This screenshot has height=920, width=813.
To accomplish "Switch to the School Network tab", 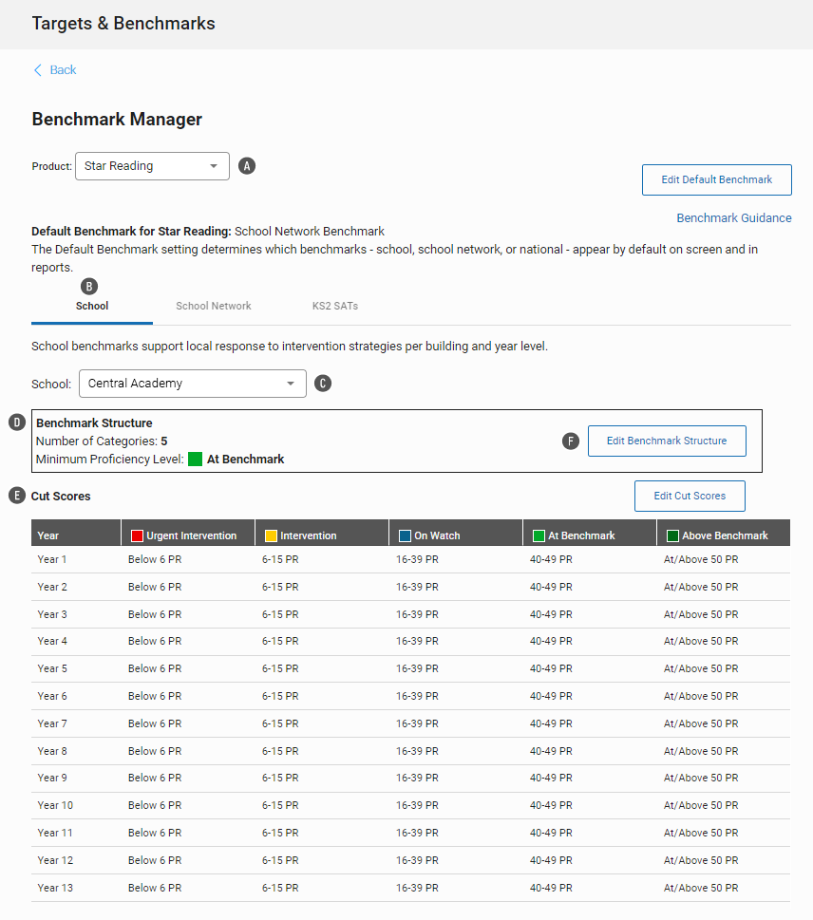I will tap(213, 306).
